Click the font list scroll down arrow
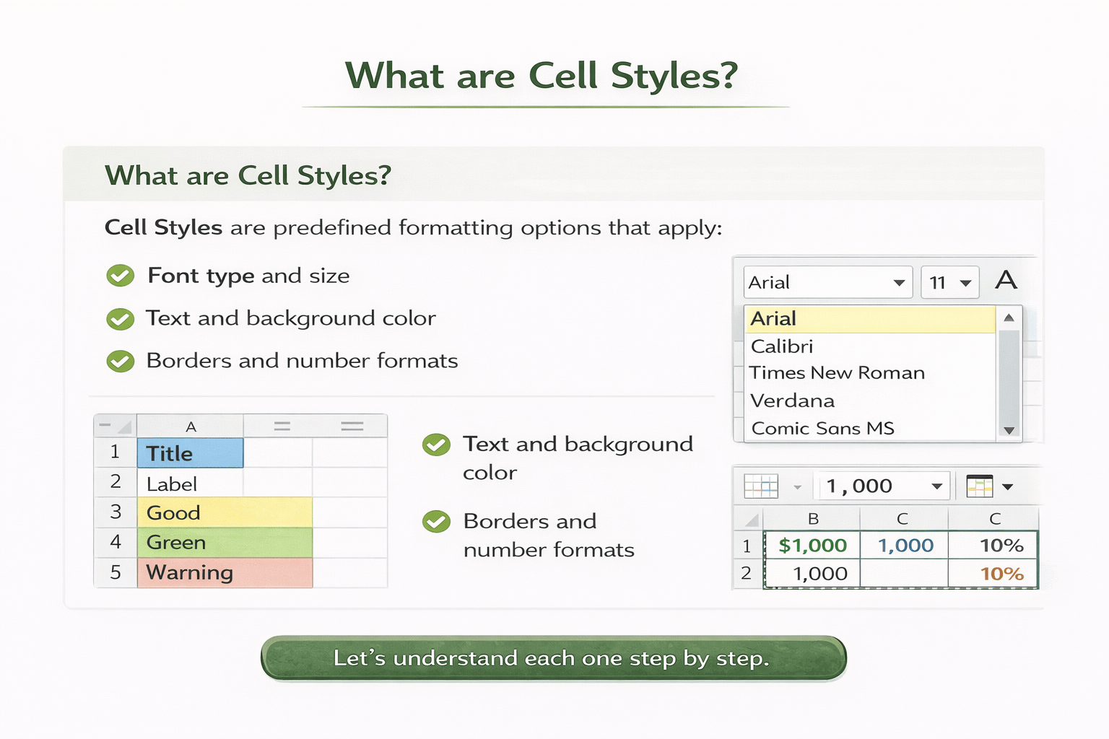 coord(1009,430)
